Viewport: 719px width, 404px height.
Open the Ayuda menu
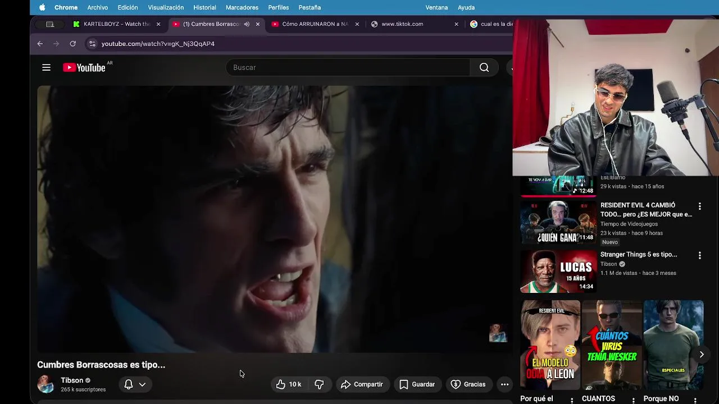(x=466, y=7)
